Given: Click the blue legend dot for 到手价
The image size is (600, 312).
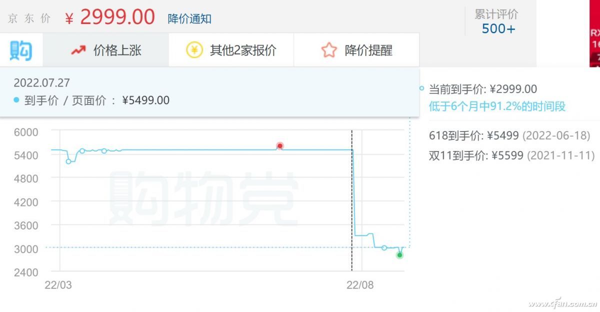Looking at the screenshot, I should tap(15, 100).
